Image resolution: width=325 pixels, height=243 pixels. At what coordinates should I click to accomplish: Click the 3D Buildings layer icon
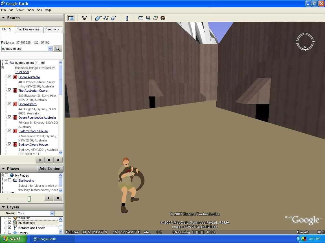click(15, 223)
